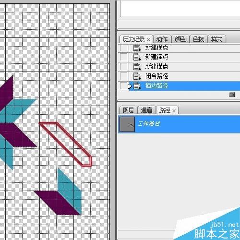Set history brush source box for 闭合路径
This screenshot has width=240, height=240.
[124, 76]
